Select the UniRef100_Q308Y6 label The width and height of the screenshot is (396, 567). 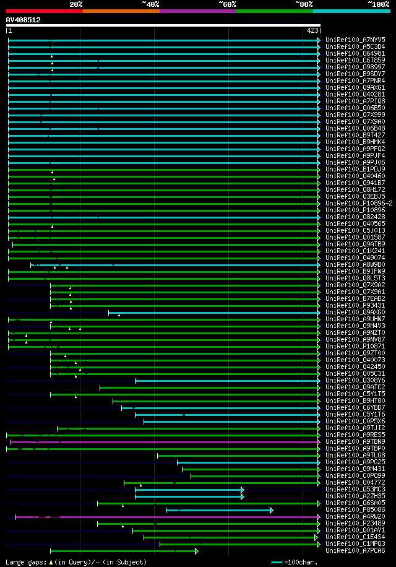(x=355, y=381)
